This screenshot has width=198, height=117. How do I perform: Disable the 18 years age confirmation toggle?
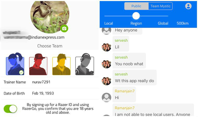click(x=10, y=109)
